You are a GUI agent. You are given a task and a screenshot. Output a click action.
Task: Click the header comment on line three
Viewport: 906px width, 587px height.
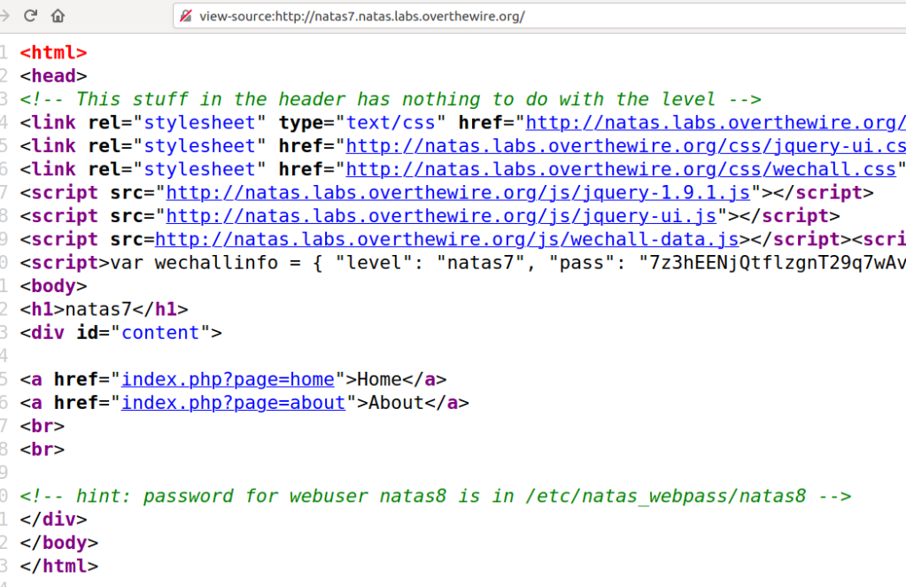390,99
